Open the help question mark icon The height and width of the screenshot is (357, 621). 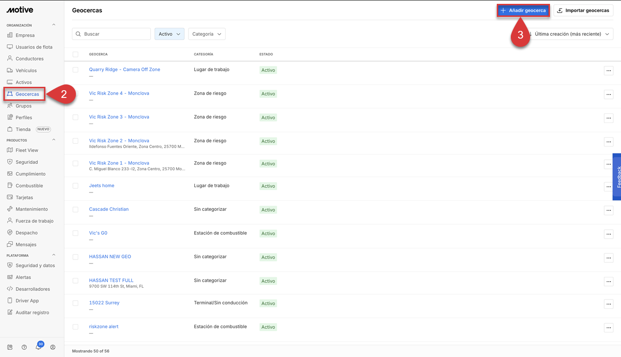(x=24, y=347)
